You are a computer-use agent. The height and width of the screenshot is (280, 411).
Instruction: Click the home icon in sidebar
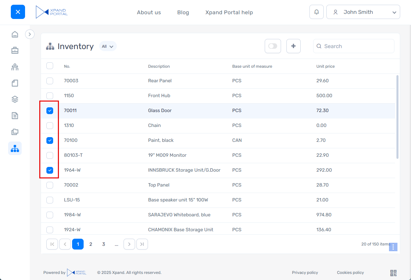(x=15, y=34)
